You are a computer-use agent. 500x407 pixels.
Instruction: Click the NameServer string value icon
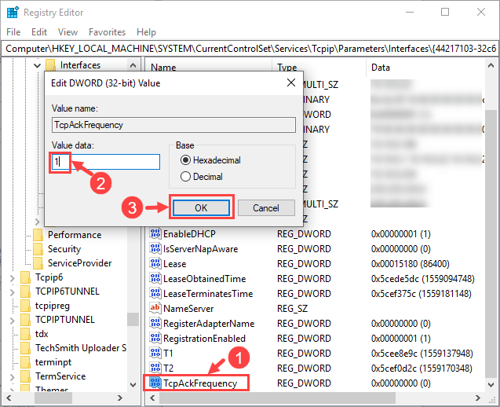pyautogui.click(x=155, y=308)
